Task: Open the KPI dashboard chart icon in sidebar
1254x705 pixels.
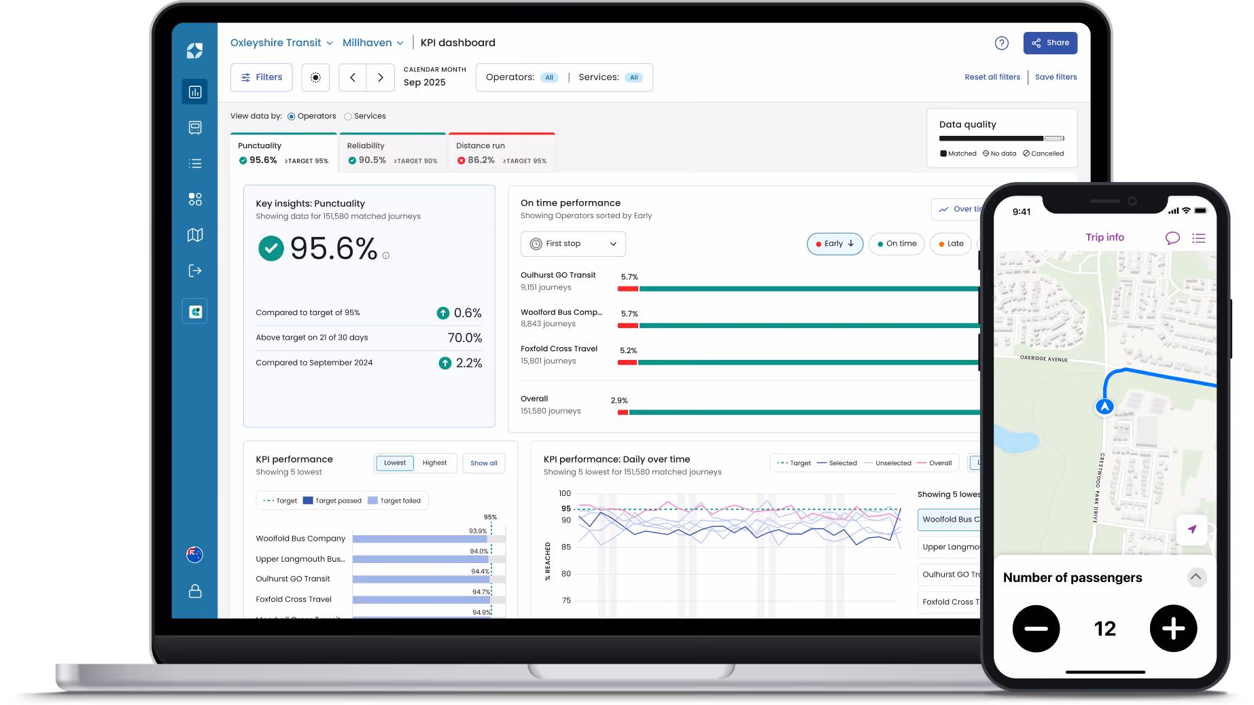Action: (195, 92)
